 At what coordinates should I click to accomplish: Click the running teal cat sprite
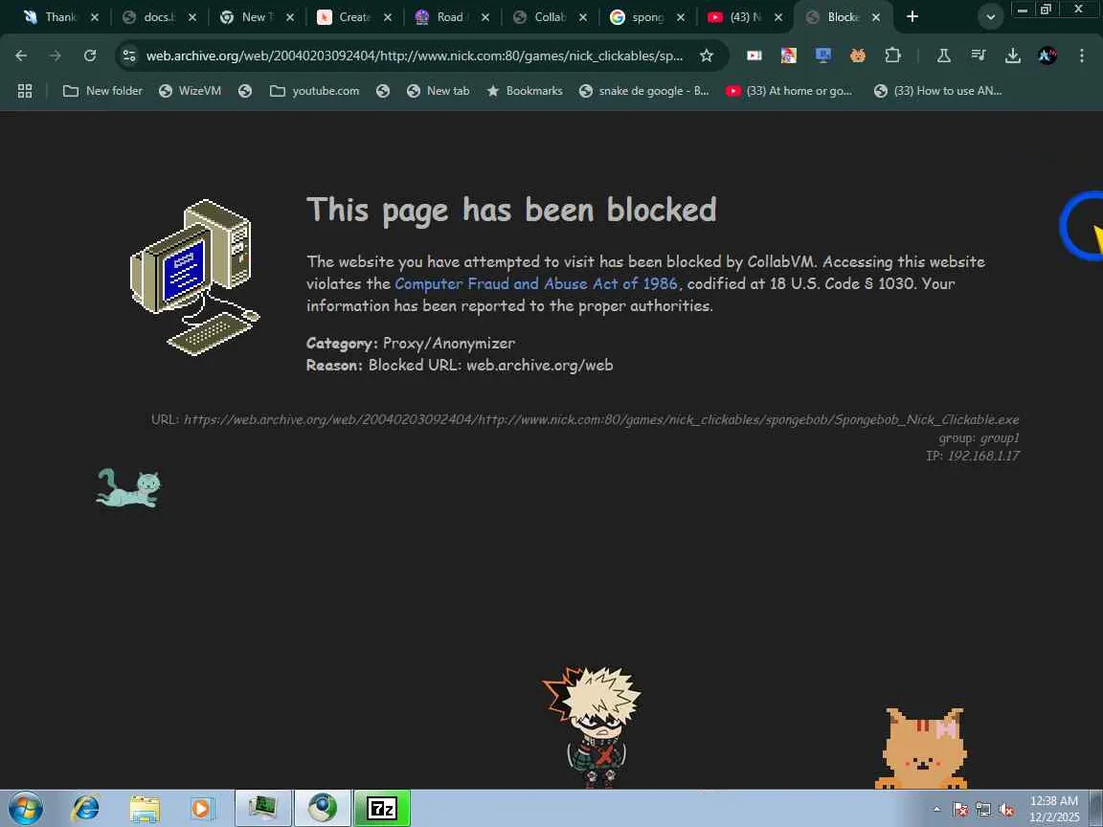tap(128, 488)
